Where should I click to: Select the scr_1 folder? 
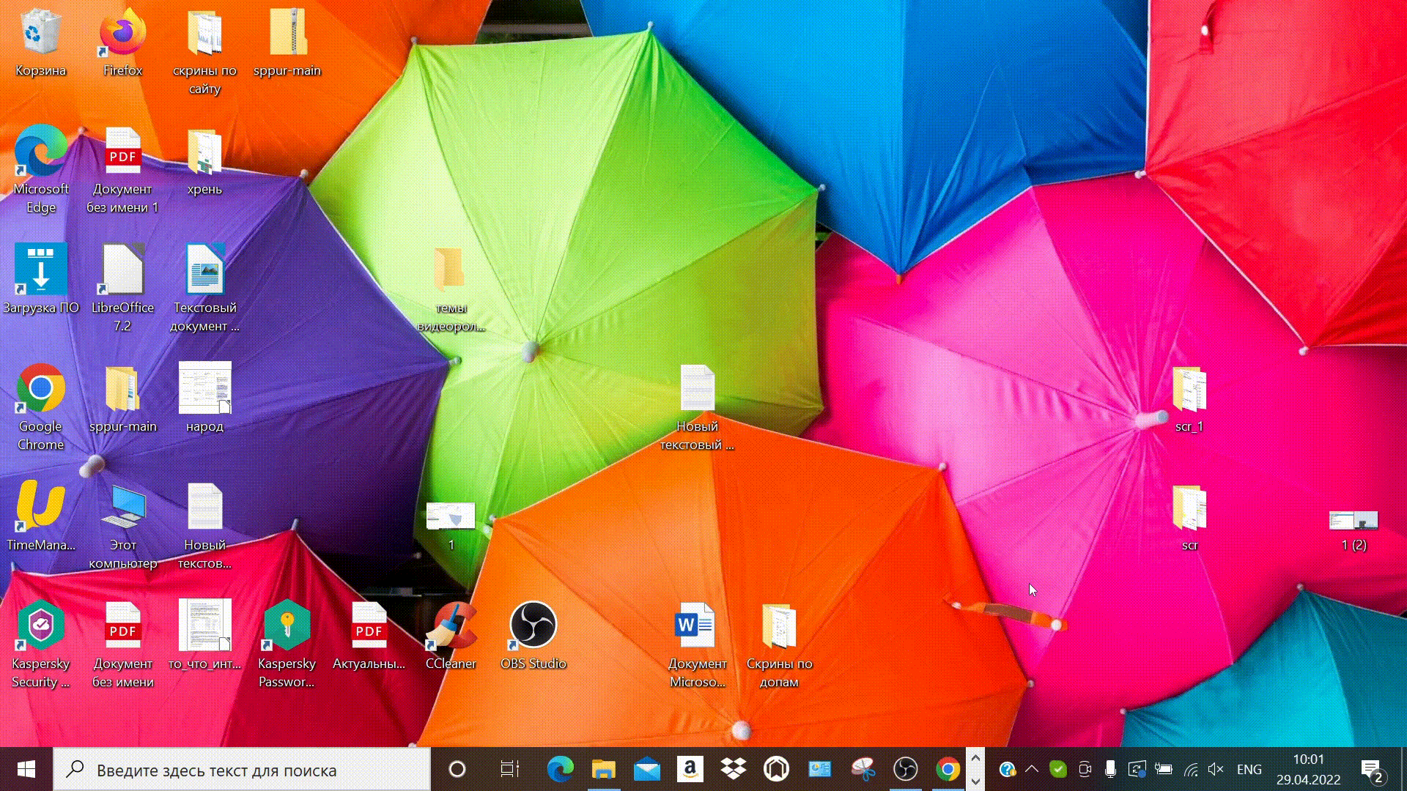click(x=1189, y=398)
